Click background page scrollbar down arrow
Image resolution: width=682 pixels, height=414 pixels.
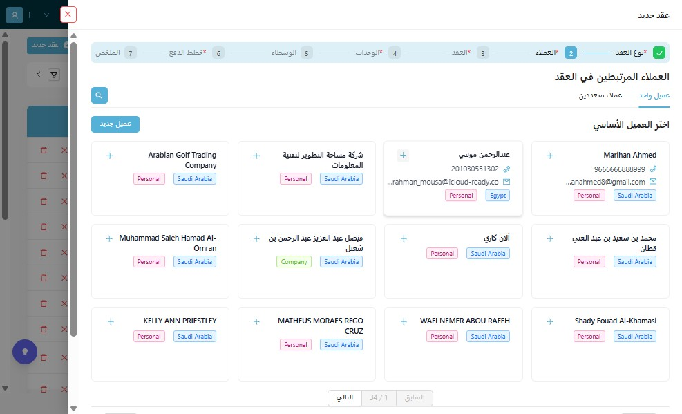[x=6, y=388]
